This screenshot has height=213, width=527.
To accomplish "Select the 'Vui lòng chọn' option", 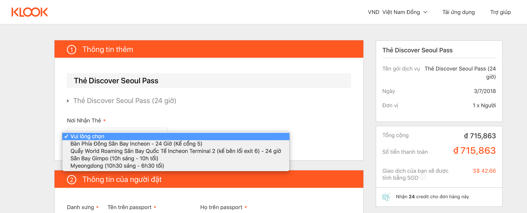I will (x=87, y=136).
